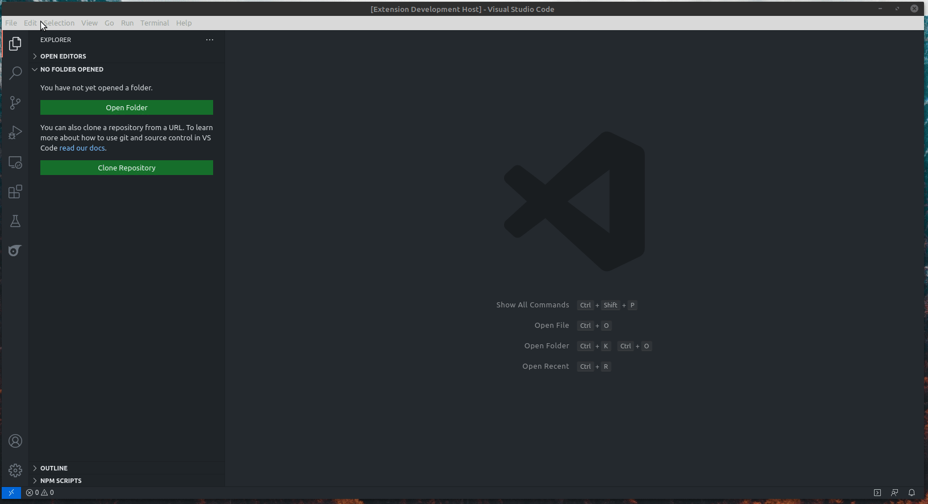Follow the 'read our docs' link
The height and width of the screenshot is (504, 928).
point(82,148)
